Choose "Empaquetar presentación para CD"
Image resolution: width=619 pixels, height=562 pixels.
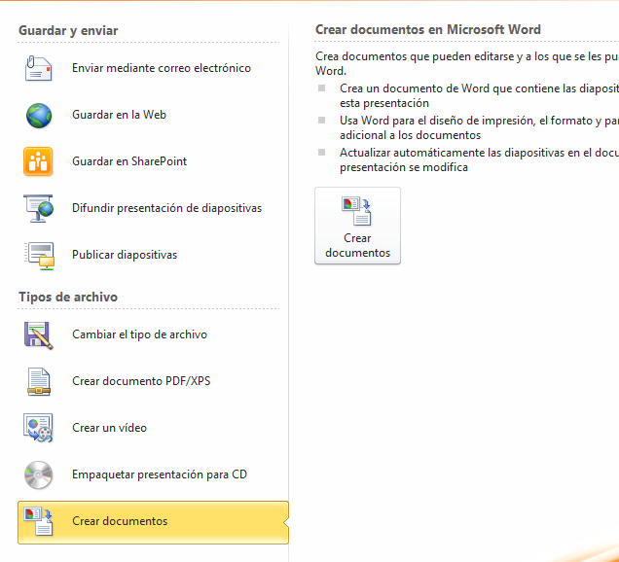[160, 474]
